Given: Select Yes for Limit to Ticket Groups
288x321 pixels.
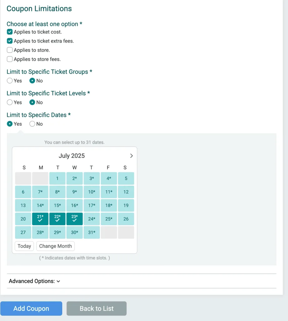Looking at the screenshot, I should 10,81.
